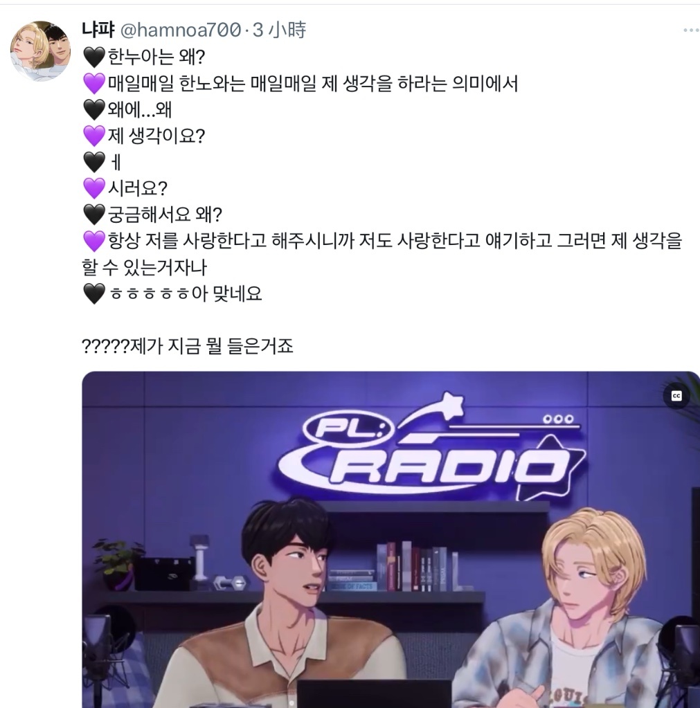The height and width of the screenshot is (708, 700).
Task: Toggle closed captions with CC badge
Action: coord(676,396)
